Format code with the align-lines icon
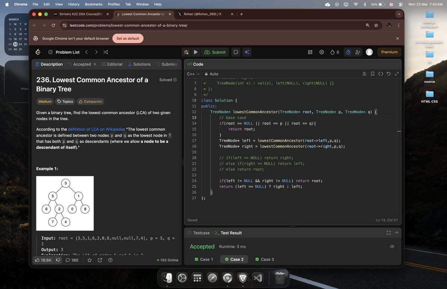Viewport: 447px width, 289px height. [x=364, y=74]
